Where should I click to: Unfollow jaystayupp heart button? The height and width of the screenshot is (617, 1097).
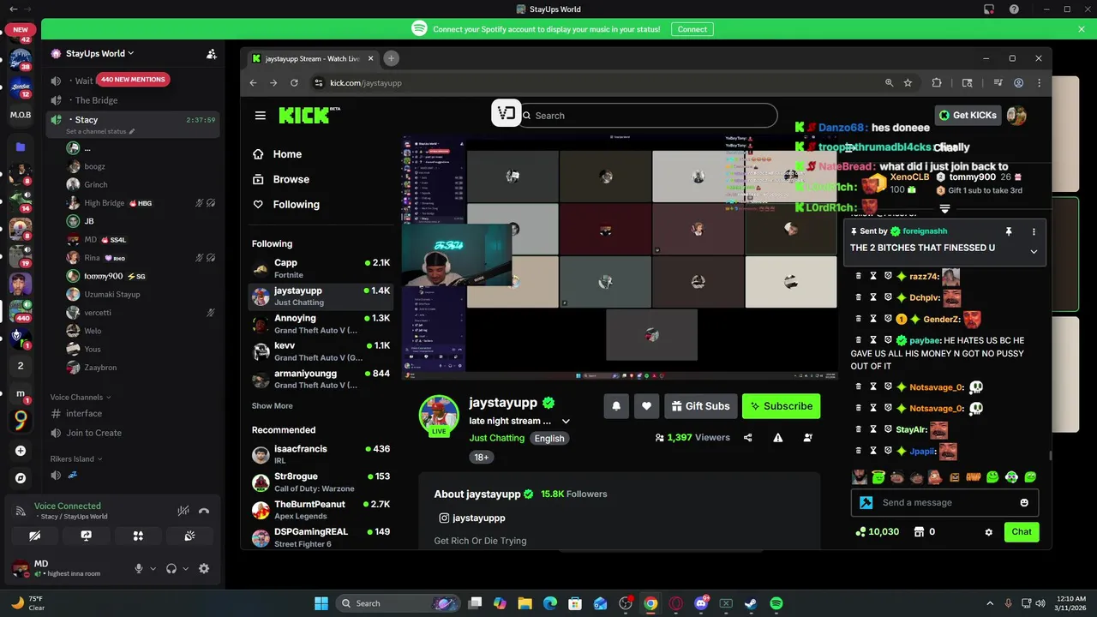tap(647, 406)
